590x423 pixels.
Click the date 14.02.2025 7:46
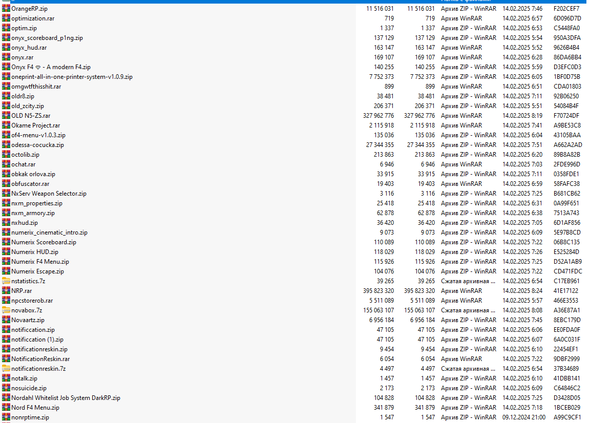tap(522, 8)
